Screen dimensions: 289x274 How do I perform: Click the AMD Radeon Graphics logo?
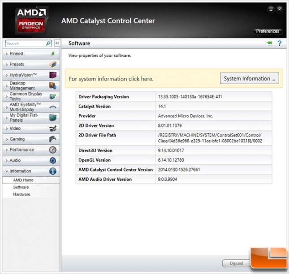click(31, 21)
